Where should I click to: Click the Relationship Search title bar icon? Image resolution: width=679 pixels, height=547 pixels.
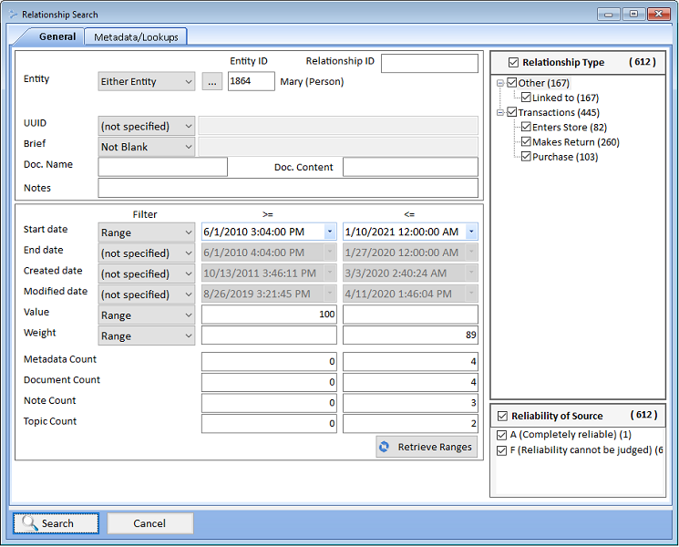tap(14, 15)
